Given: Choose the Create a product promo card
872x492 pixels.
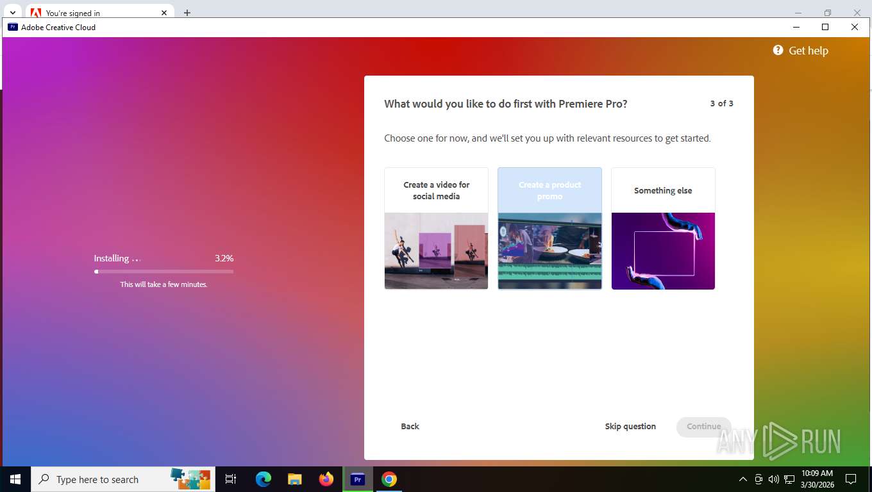Looking at the screenshot, I should (549, 228).
